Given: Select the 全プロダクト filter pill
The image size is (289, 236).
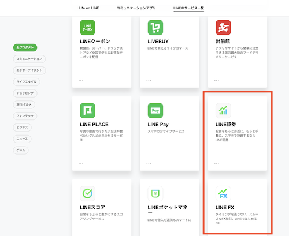Looking at the screenshot, I should (25, 47).
